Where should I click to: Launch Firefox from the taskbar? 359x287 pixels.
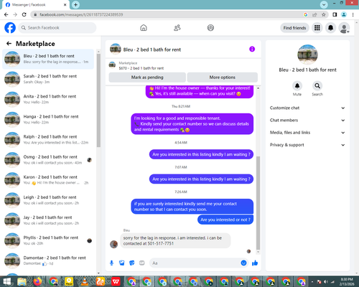click(x=37, y=281)
